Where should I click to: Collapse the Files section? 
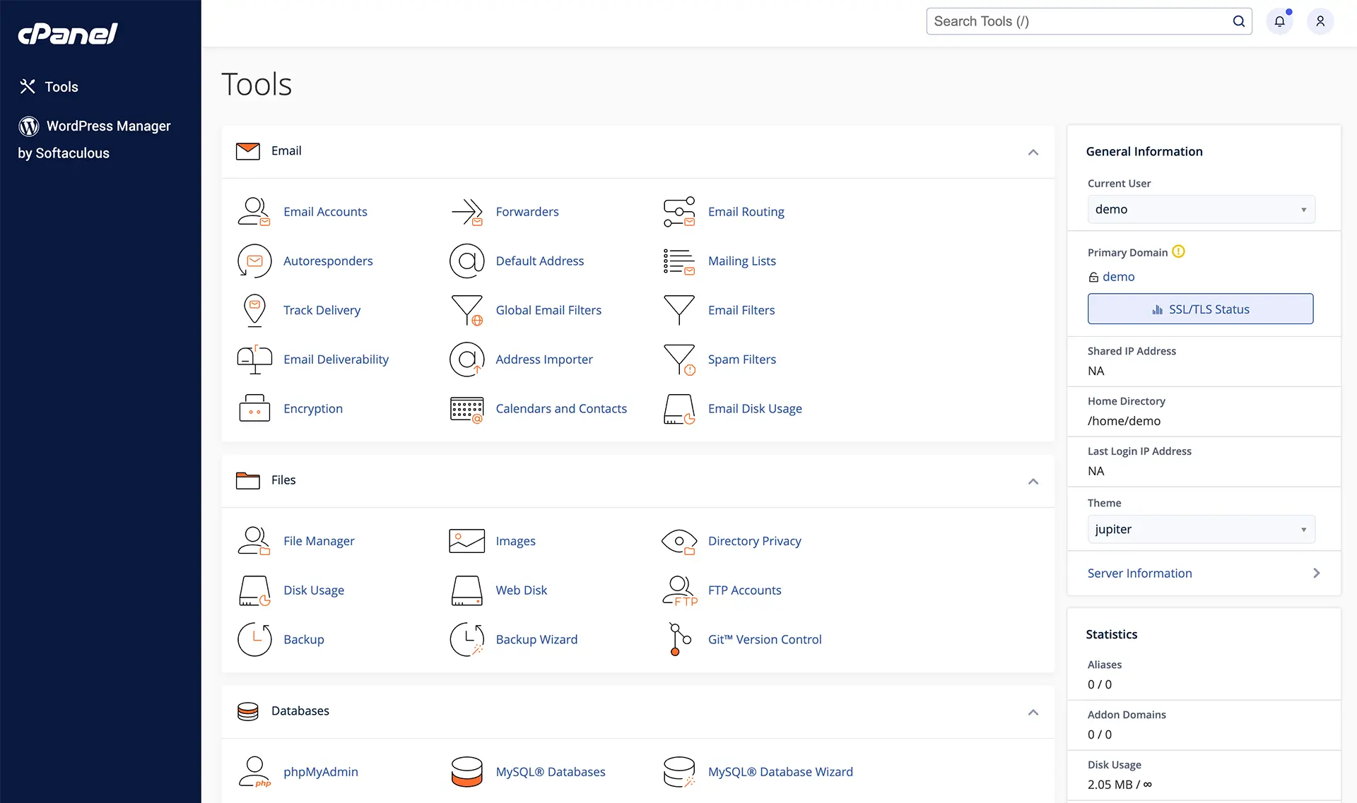pos(1033,481)
